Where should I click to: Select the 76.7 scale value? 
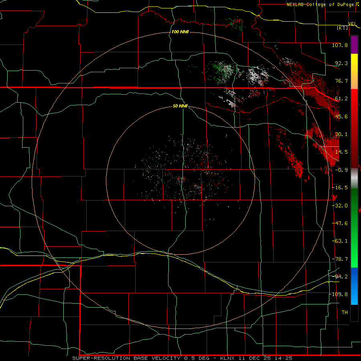click(341, 81)
